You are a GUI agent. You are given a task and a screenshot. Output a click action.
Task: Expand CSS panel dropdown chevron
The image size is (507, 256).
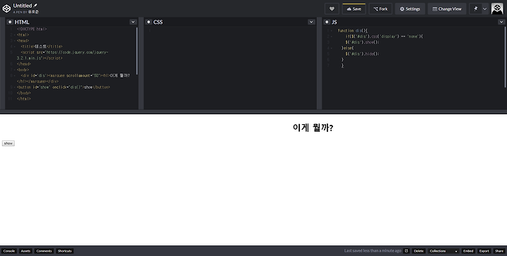[x=311, y=22]
